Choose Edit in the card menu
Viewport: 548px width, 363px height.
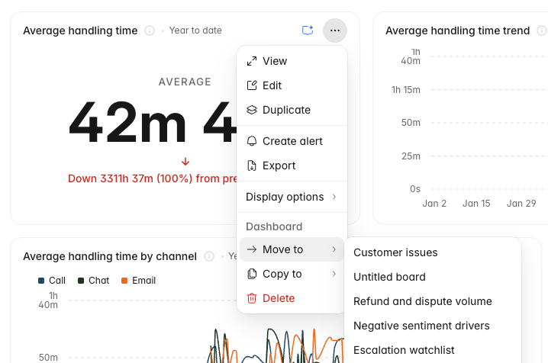(x=292, y=85)
